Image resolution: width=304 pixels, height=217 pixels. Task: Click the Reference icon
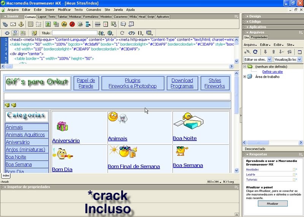[131, 33]
